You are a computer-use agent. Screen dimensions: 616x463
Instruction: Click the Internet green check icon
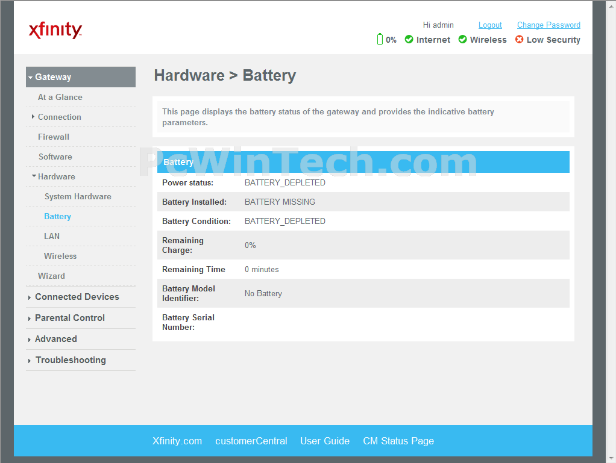(x=409, y=39)
